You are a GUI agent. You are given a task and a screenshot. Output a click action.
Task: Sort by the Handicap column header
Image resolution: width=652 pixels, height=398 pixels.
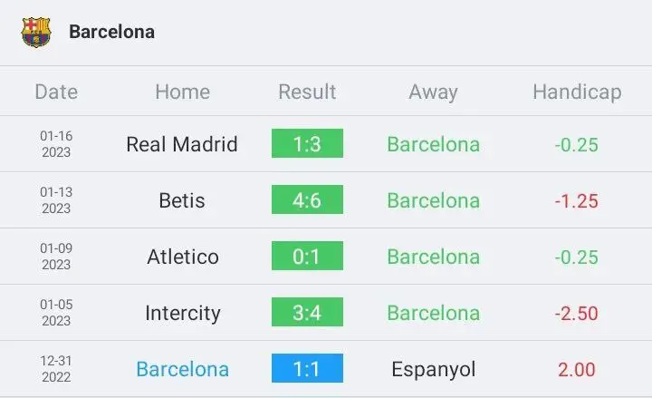click(577, 92)
